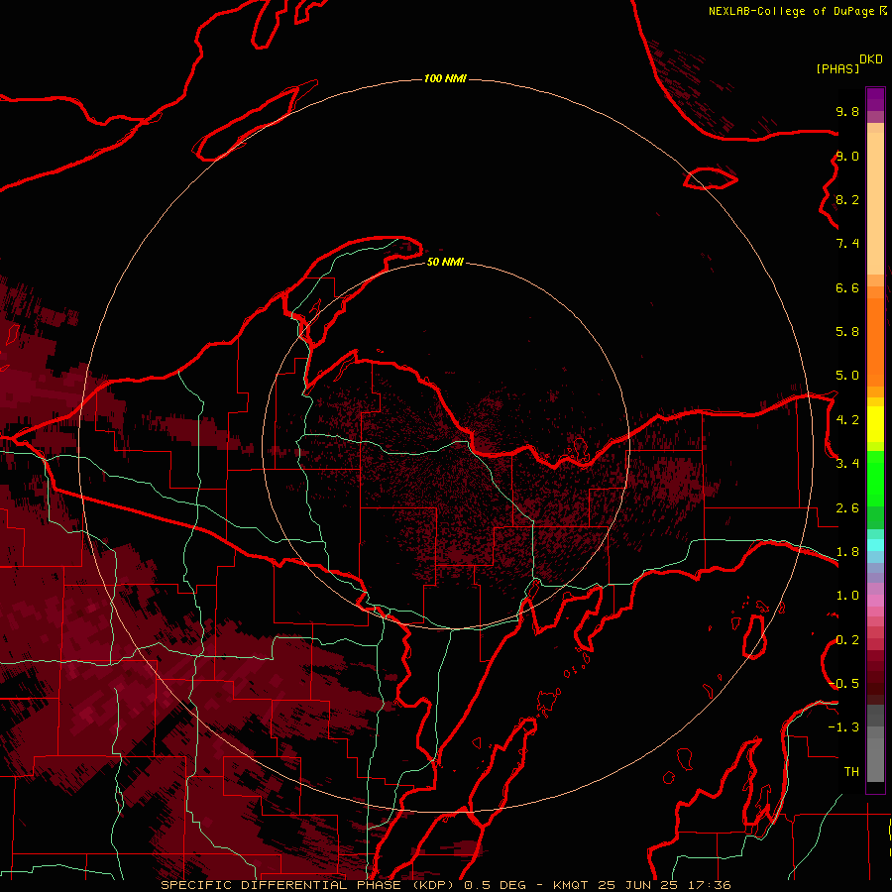Click the Specific Differential Phase caption at bottom
The width and height of the screenshot is (892, 892).
[x=446, y=885]
